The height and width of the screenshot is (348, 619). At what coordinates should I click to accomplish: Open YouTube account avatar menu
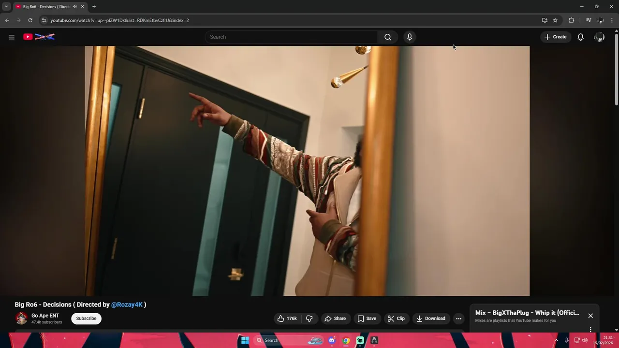599,37
